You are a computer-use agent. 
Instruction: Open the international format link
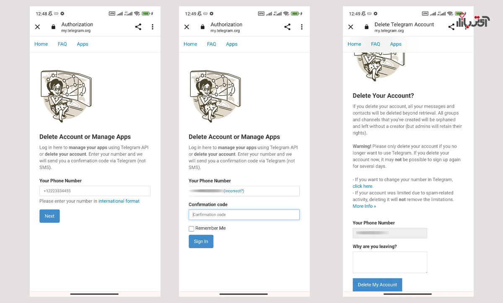[x=119, y=201]
